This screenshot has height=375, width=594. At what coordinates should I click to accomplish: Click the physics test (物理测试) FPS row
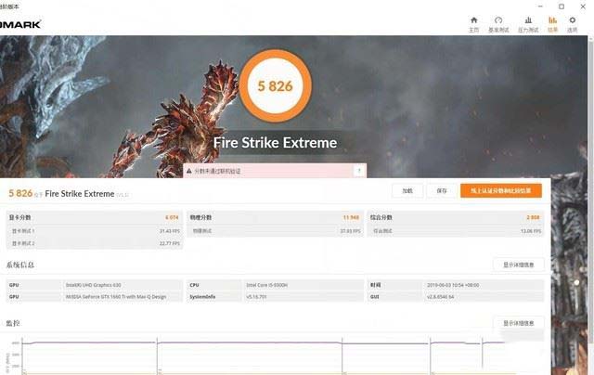pos(275,231)
